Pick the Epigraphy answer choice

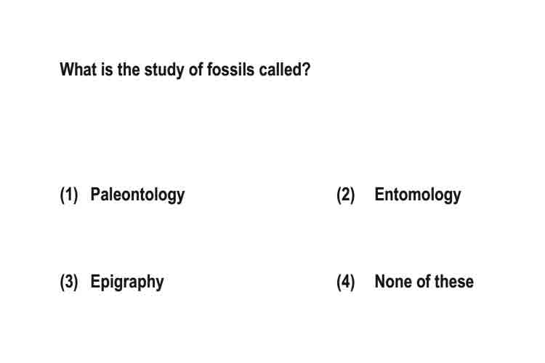[x=127, y=282]
